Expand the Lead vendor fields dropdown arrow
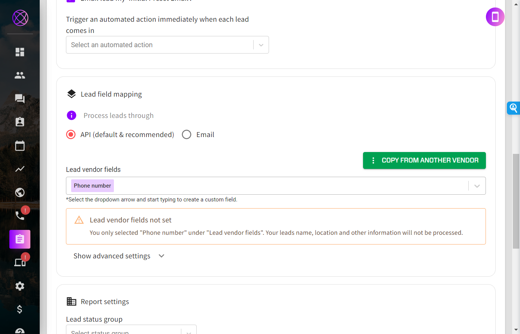520x334 pixels. (477, 186)
